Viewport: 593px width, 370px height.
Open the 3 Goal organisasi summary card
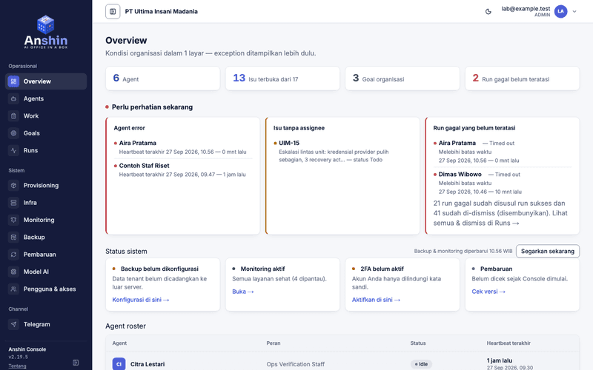tap(402, 78)
